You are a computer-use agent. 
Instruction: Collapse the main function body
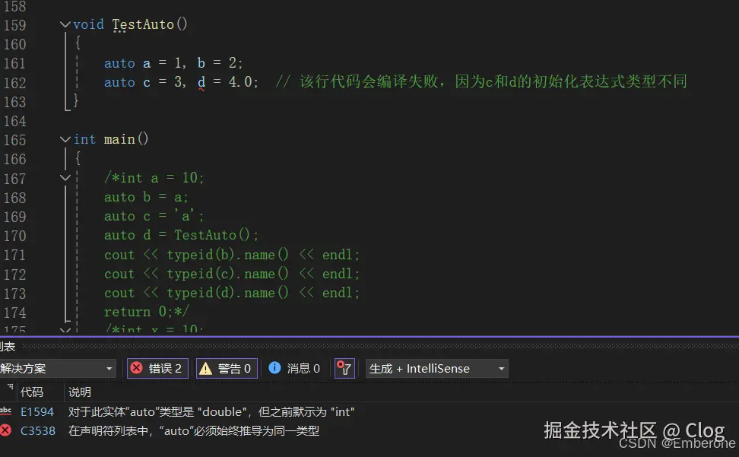pos(65,139)
